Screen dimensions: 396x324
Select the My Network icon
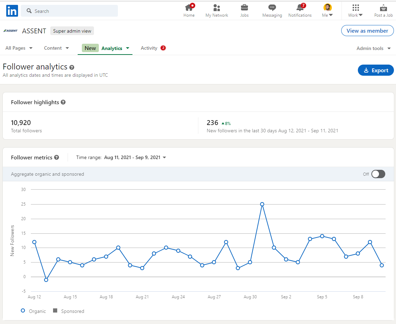(x=216, y=10)
